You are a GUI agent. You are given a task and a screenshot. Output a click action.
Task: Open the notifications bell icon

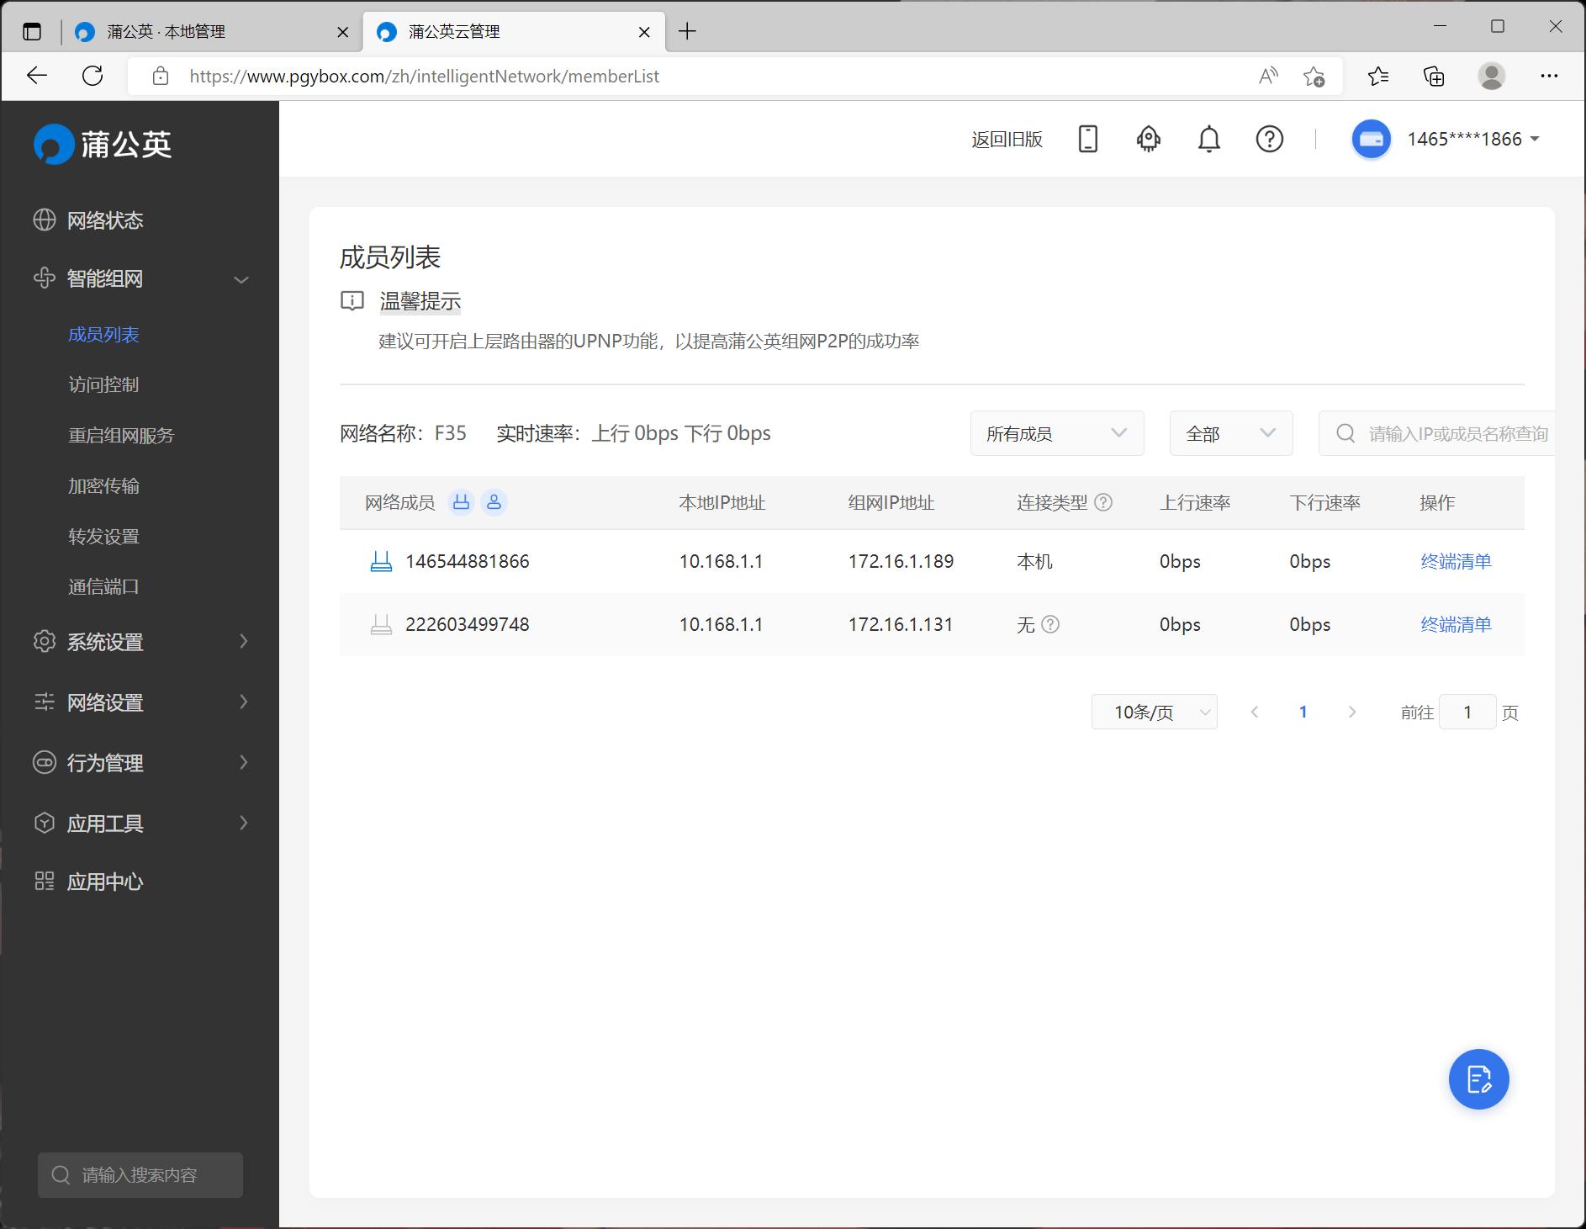tap(1208, 139)
